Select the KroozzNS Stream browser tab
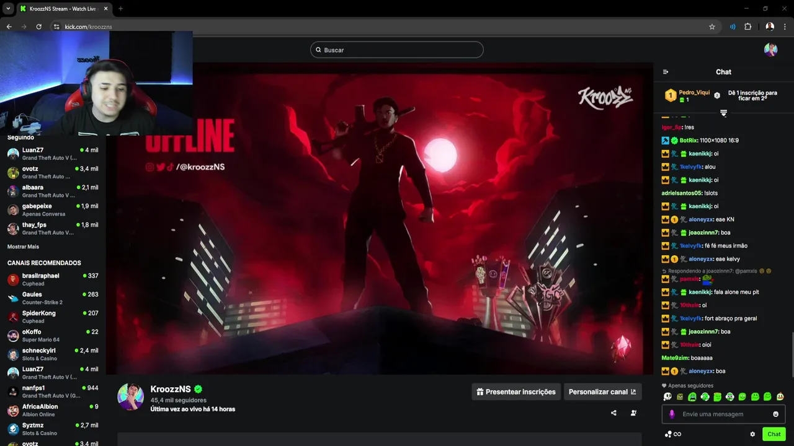This screenshot has height=446, width=794. click(x=64, y=9)
